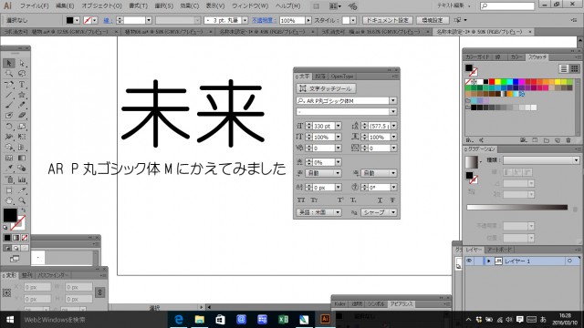584x328 pixels.
Task: Select the Artboard tool
Action: tap(9, 190)
